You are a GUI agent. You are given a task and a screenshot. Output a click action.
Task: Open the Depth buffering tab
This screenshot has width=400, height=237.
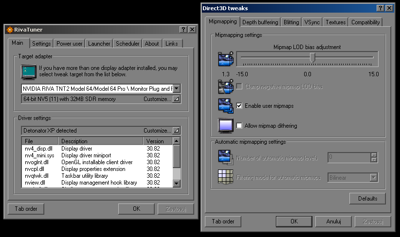[x=260, y=22]
